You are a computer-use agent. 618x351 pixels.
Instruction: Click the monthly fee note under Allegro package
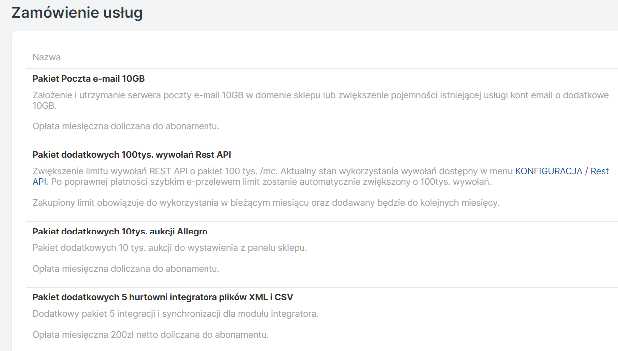(x=126, y=269)
